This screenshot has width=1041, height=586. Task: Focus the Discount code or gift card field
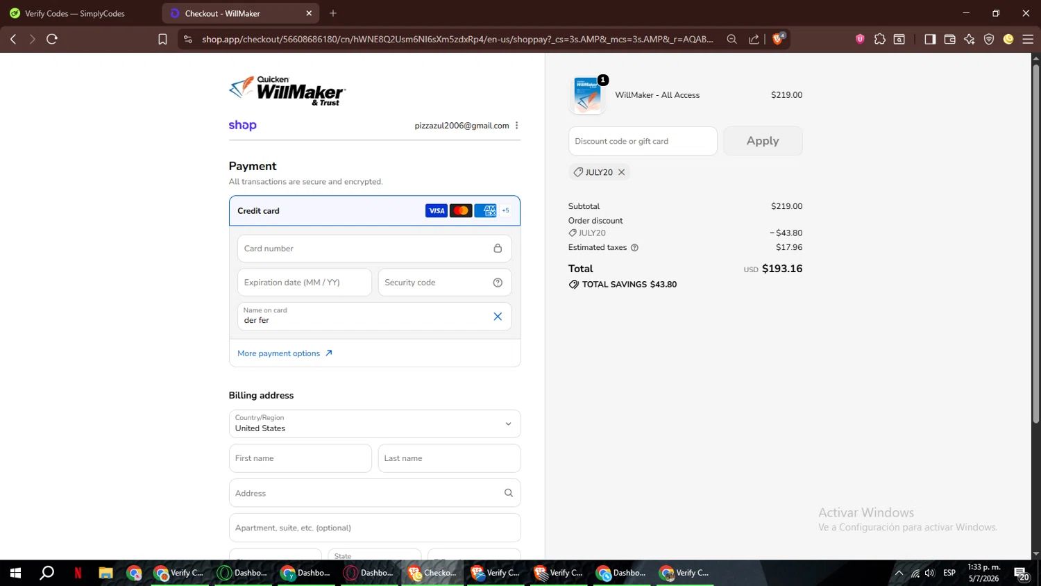pyautogui.click(x=643, y=141)
